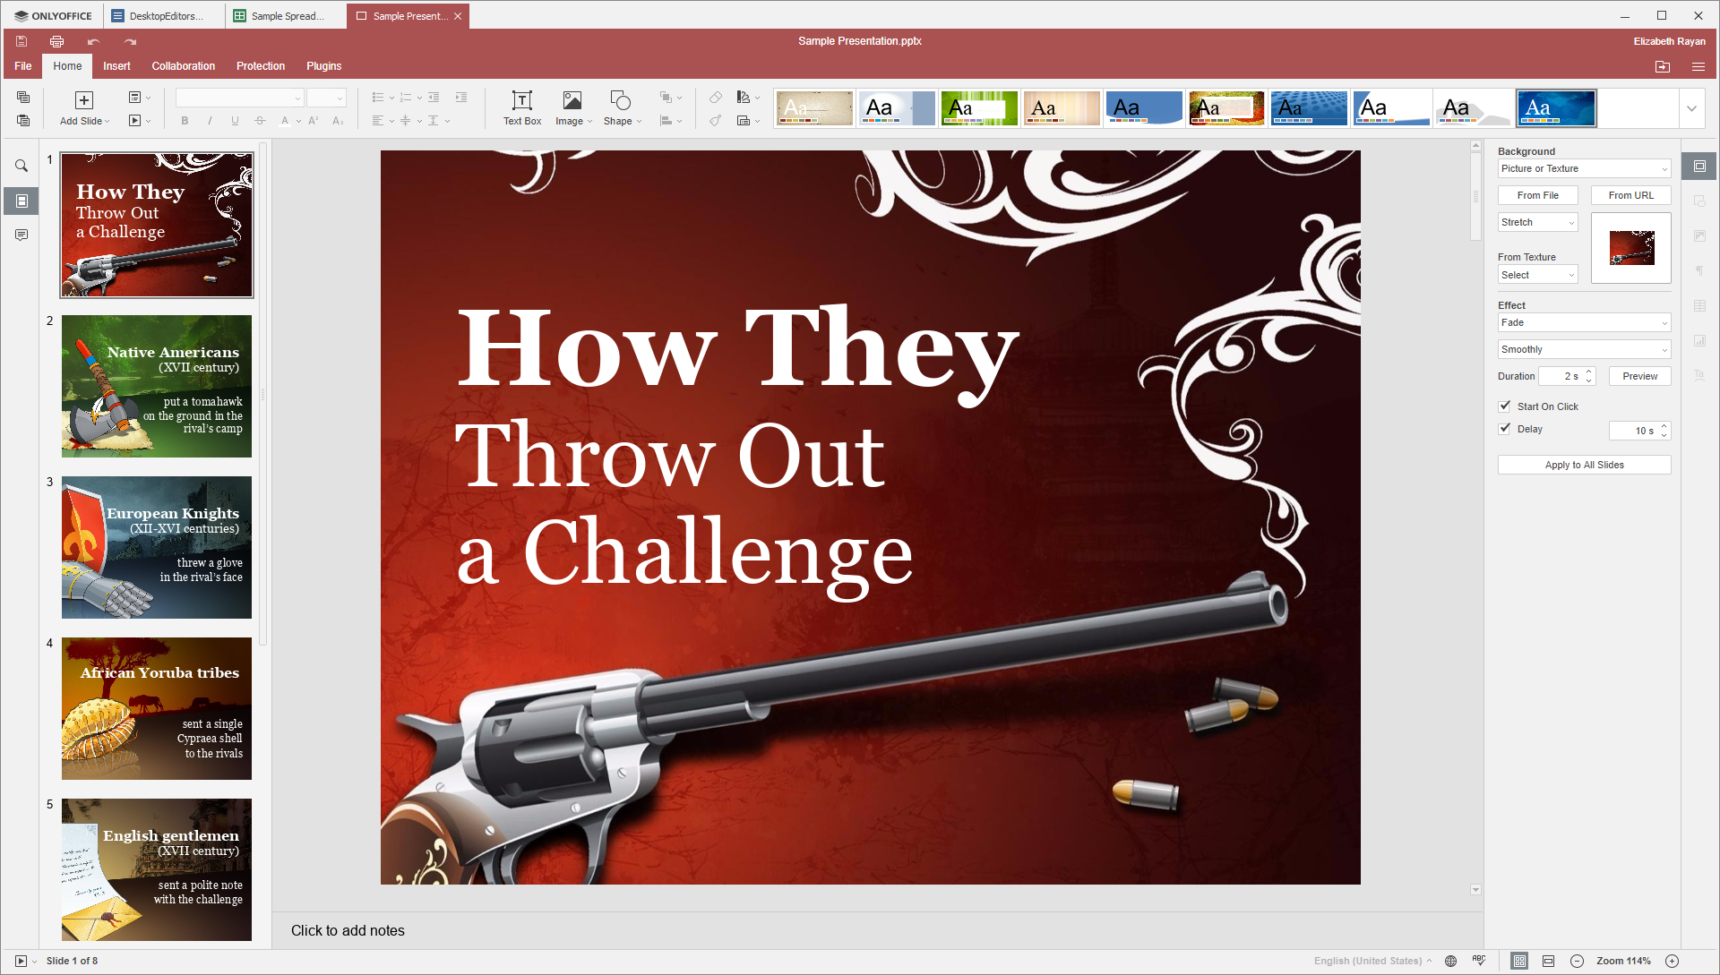Expand the Fade effect dropdown
The width and height of the screenshot is (1720, 975).
[x=1584, y=322]
